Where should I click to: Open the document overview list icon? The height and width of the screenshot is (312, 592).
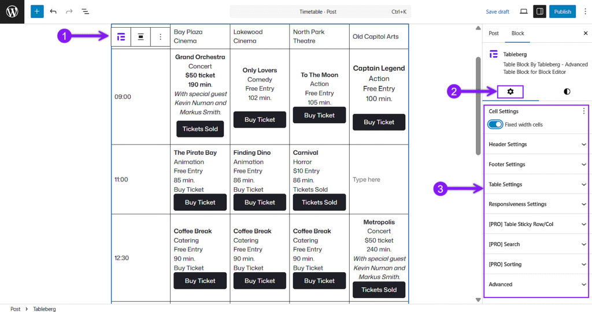click(x=85, y=12)
